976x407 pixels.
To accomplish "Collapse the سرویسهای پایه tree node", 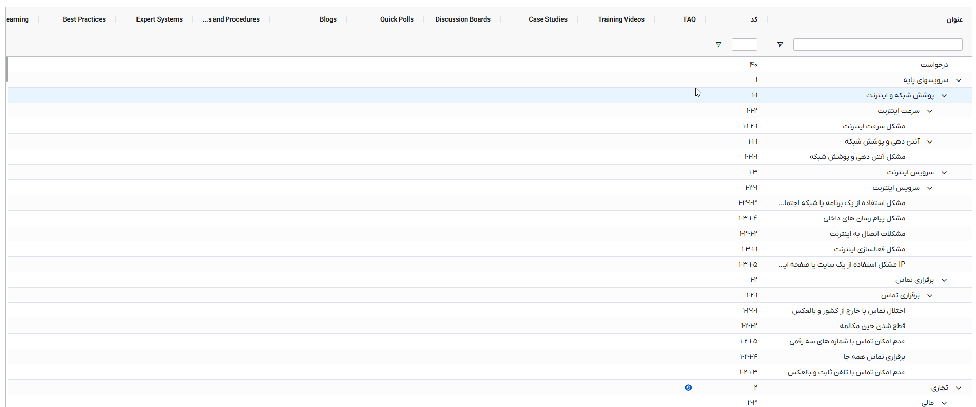I will coord(958,80).
